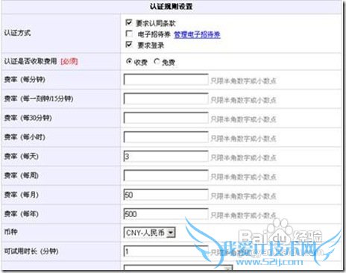Screen dimensions: 346x273
Task: Focus the 费率（每小时）input field
Action: point(166,137)
